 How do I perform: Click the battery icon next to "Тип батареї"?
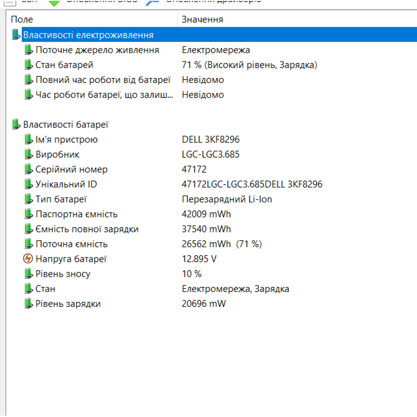click(x=28, y=199)
